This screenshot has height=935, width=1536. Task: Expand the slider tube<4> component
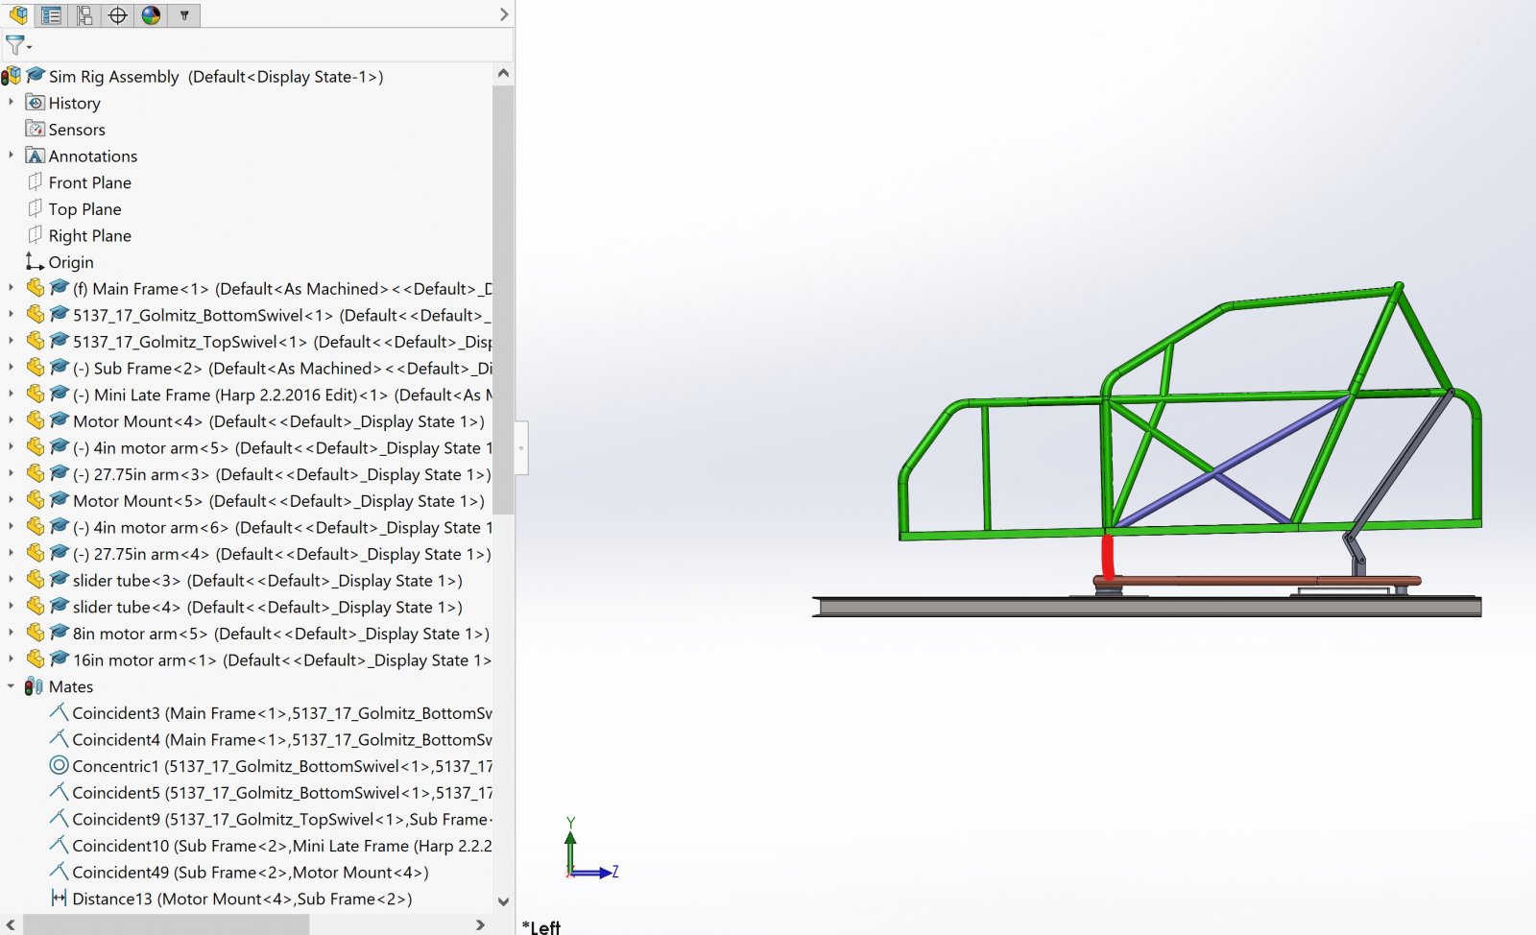coord(11,606)
